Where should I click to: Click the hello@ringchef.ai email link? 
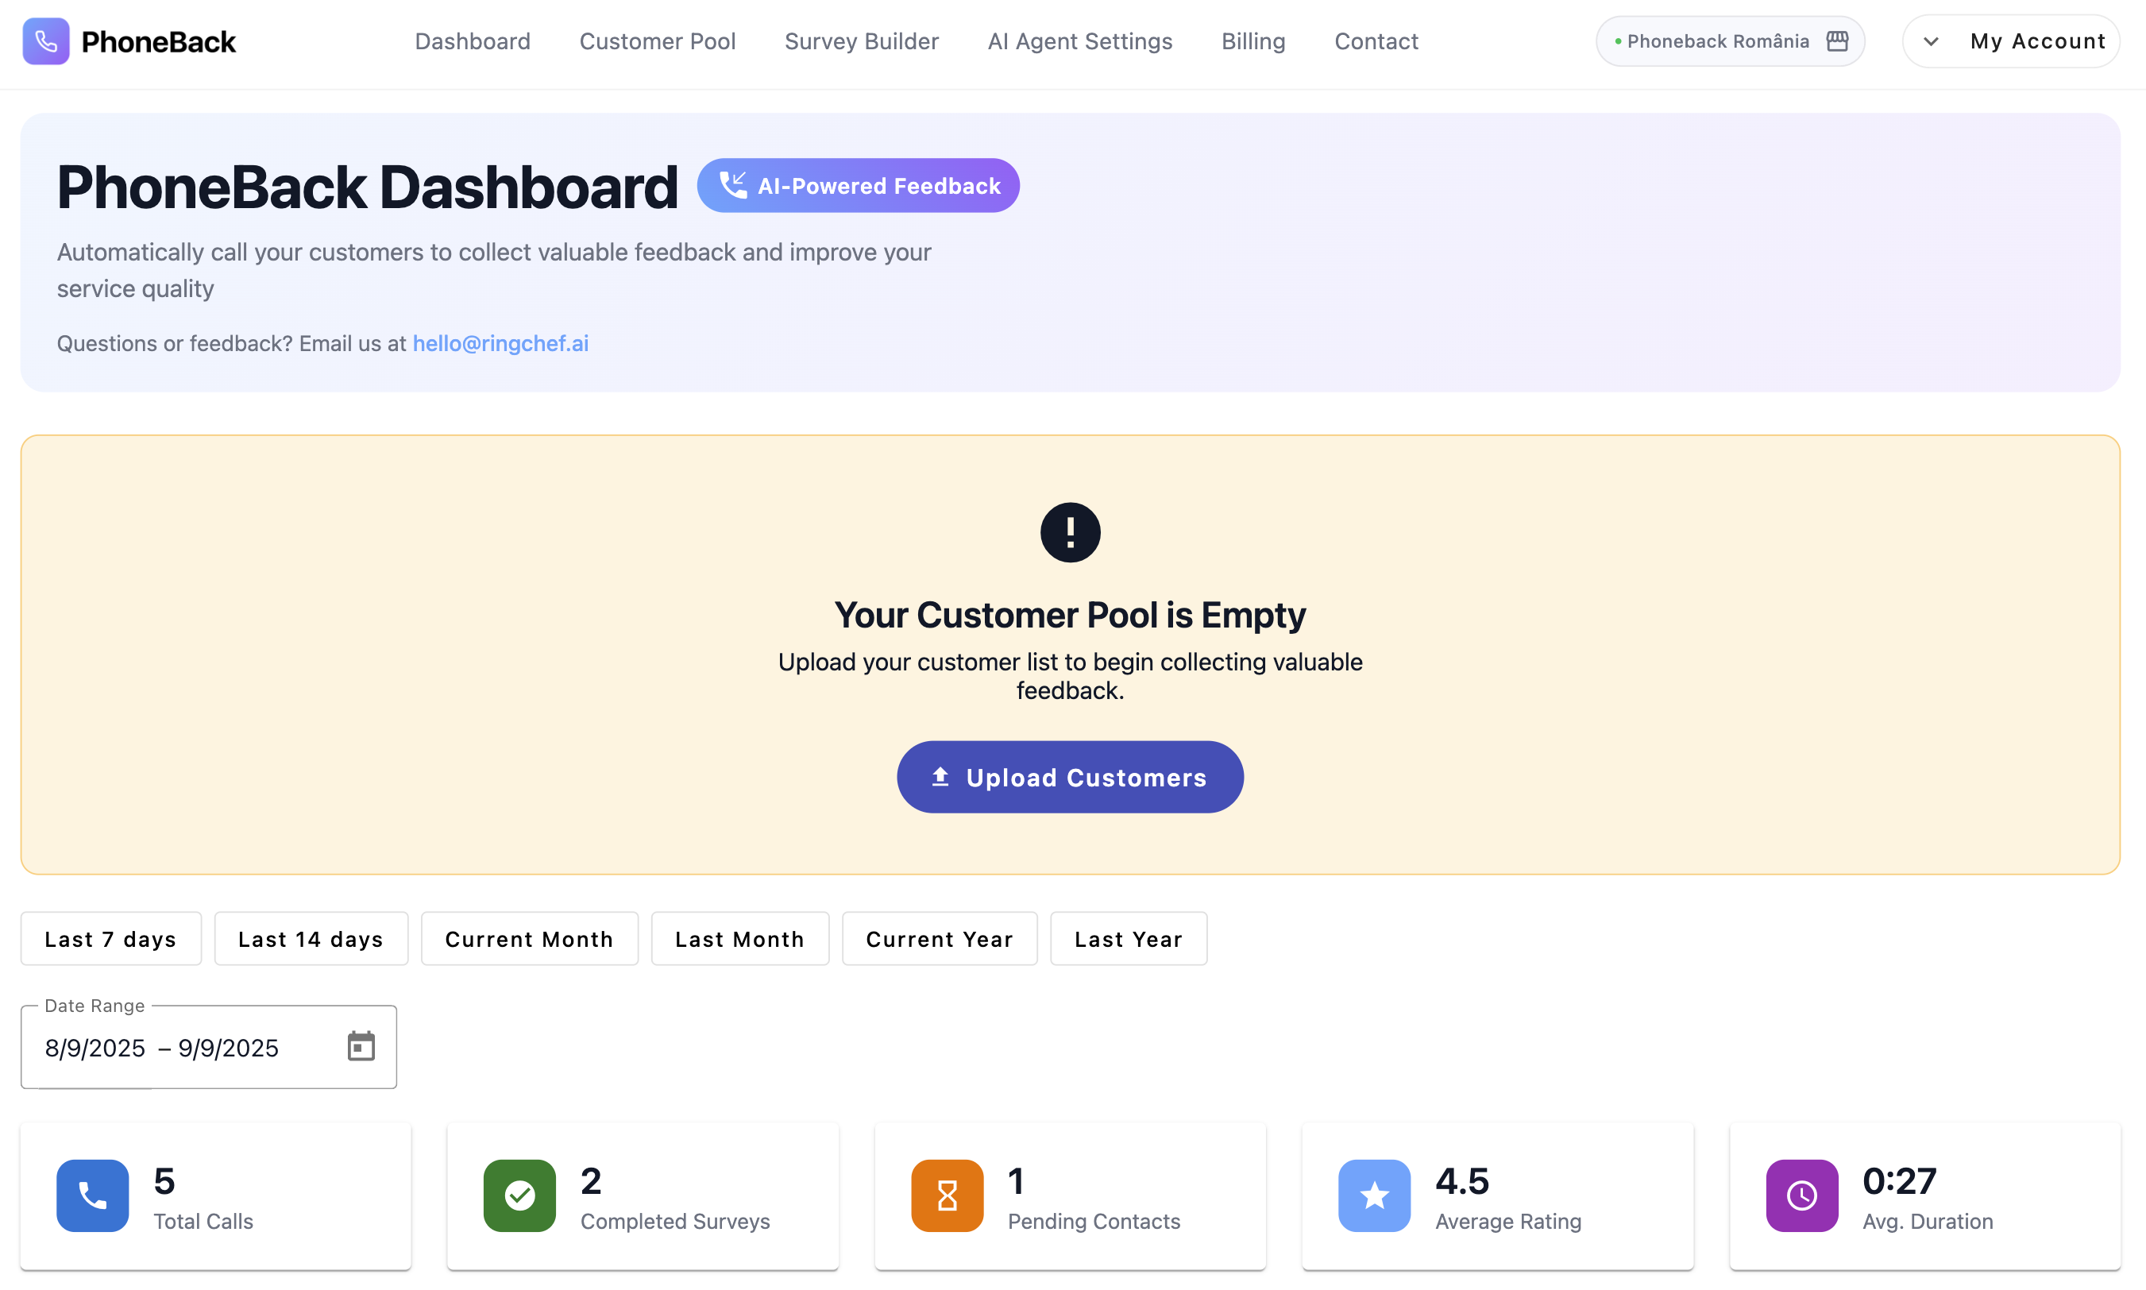click(x=500, y=343)
